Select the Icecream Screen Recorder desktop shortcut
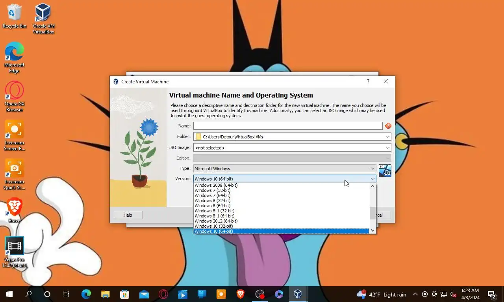504x302 pixels. click(15, 135)
